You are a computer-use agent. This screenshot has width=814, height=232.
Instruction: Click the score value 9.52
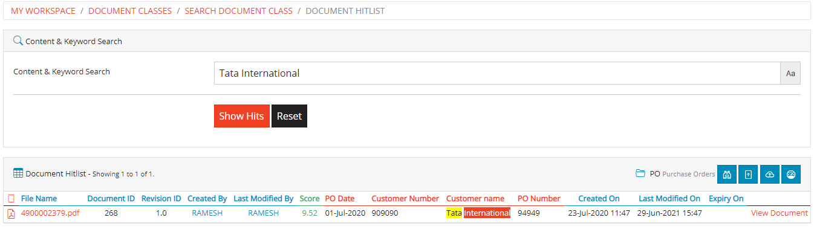pos(310,213)
